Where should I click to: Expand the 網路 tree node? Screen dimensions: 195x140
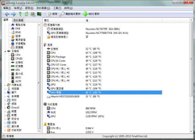pos(5,104)
